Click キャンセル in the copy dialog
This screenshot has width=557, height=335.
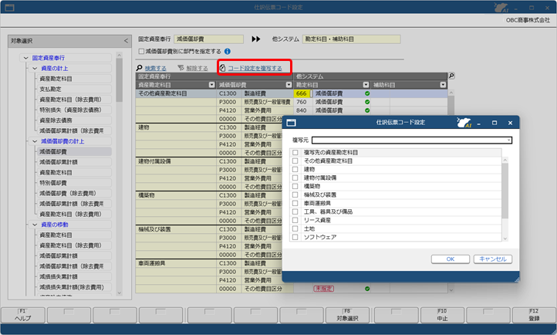pyautogui.click(x=493, y=259)
